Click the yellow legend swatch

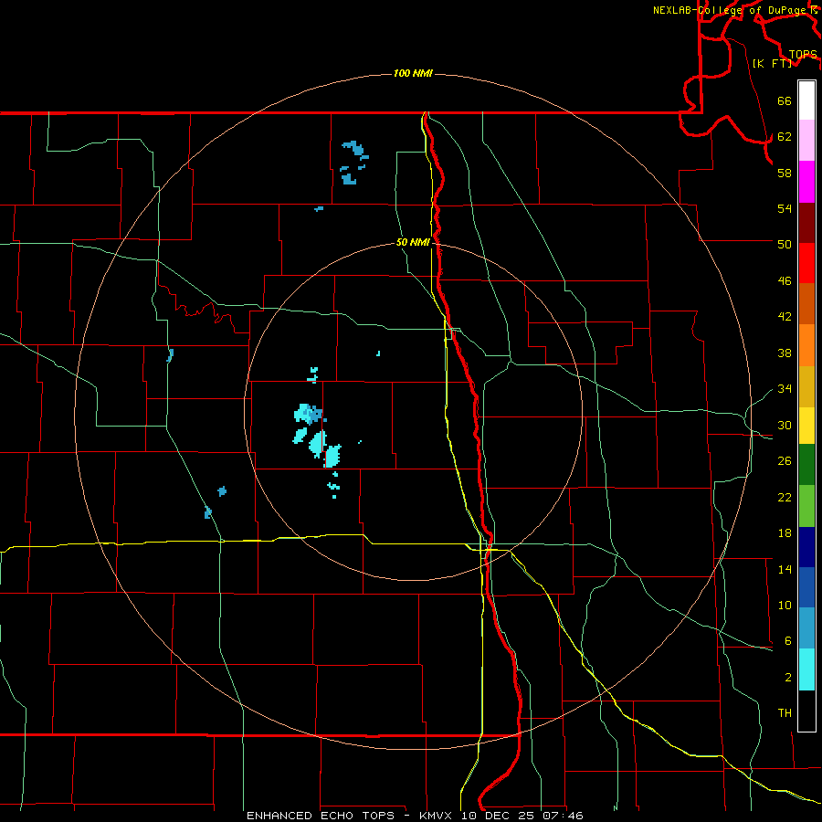[806, 426]
